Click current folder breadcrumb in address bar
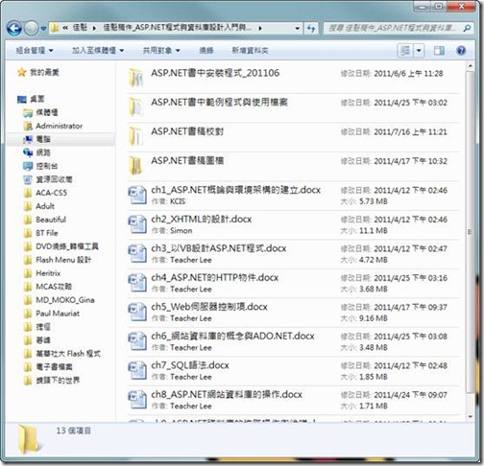This screenshot has width=484, height=466. click(x=177, y=28)
